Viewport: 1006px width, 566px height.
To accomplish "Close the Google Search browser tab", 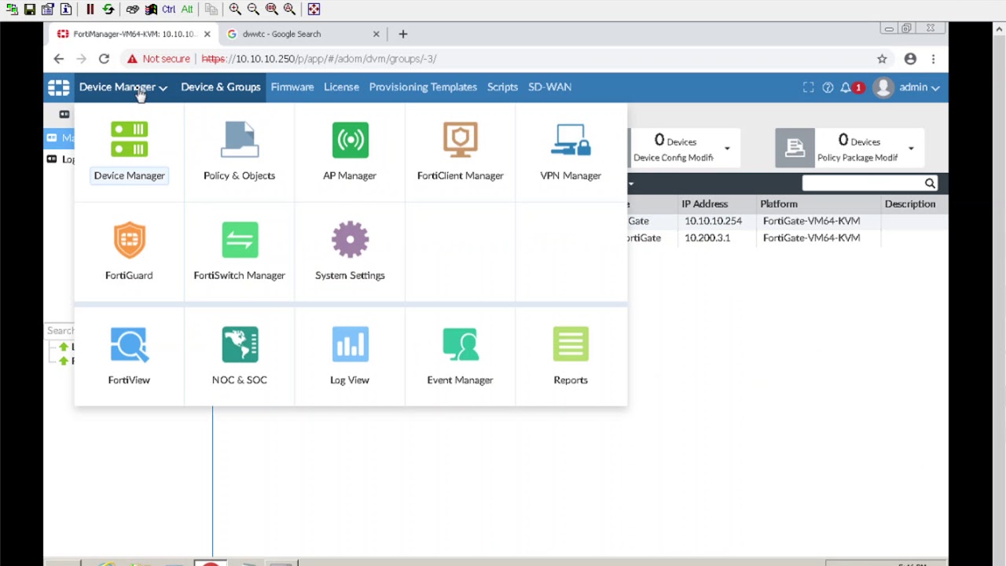I will pos(376,34).
